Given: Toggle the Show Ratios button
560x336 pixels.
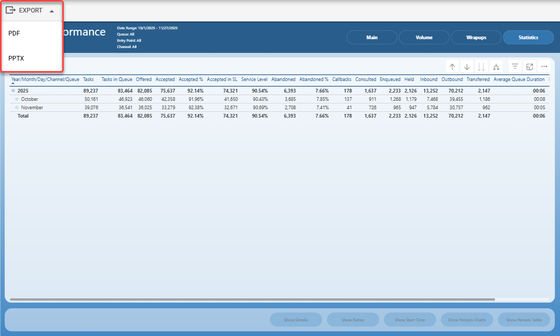Looking at the screenshot, I should (x=353, y=320).
